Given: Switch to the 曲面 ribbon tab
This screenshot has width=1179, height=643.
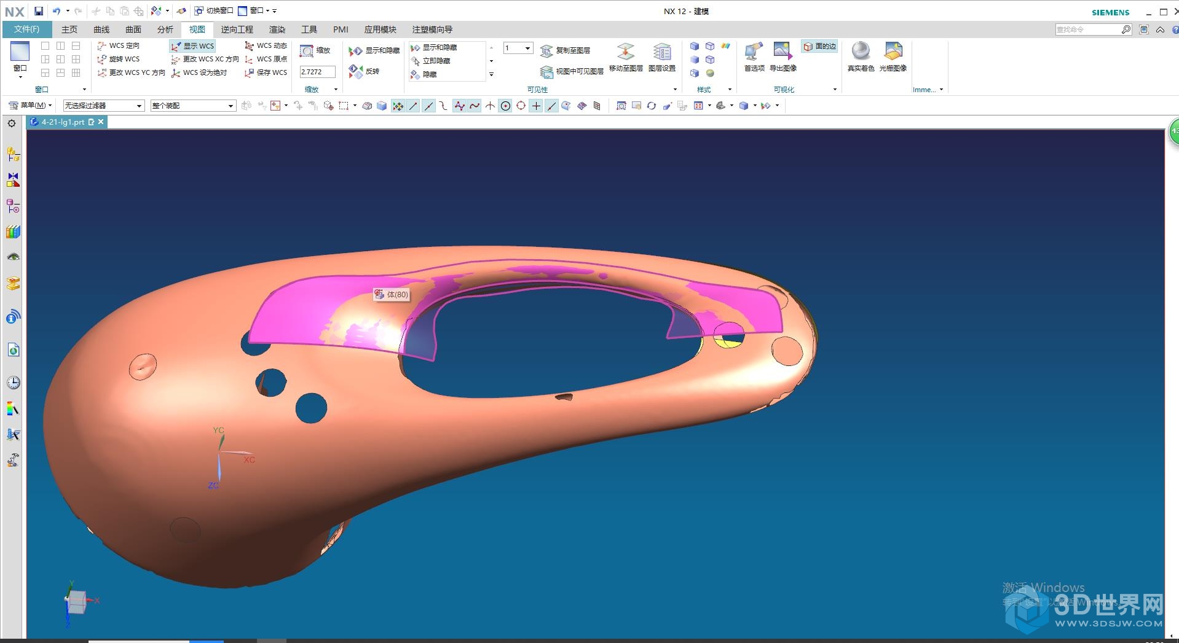Looking at the screenshot, I should [133, 29].
